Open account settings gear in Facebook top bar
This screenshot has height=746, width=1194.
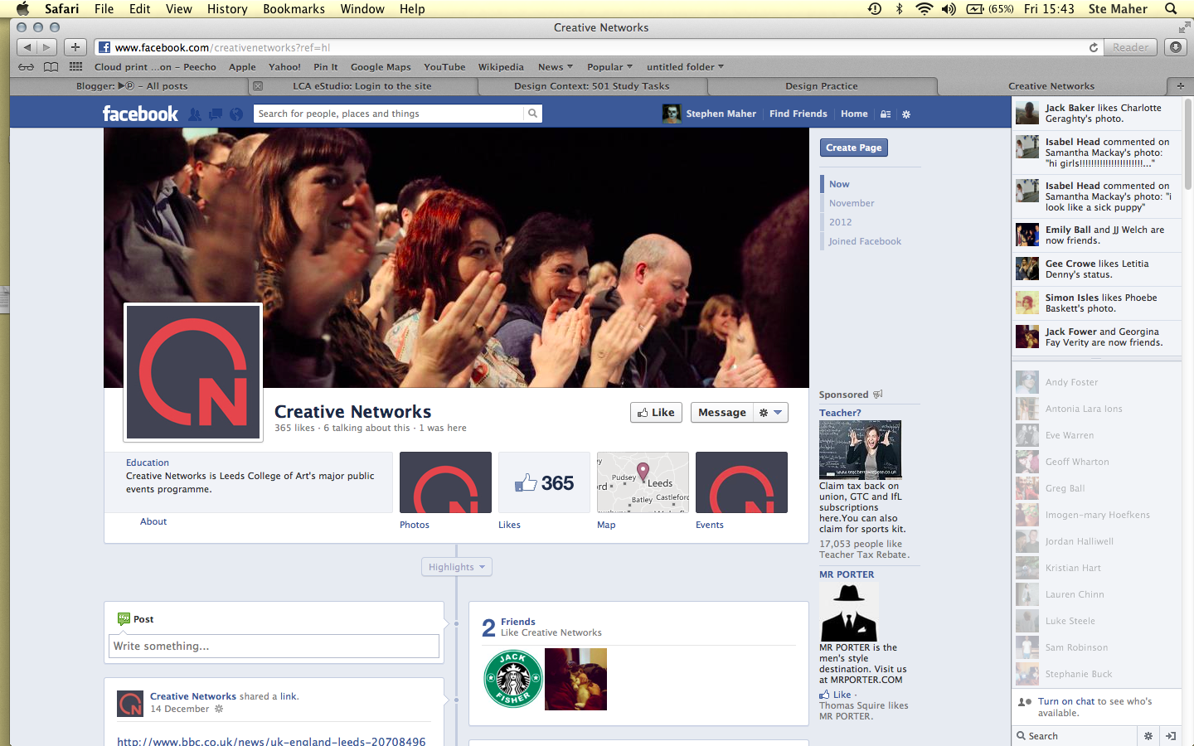tap(906, 114)
